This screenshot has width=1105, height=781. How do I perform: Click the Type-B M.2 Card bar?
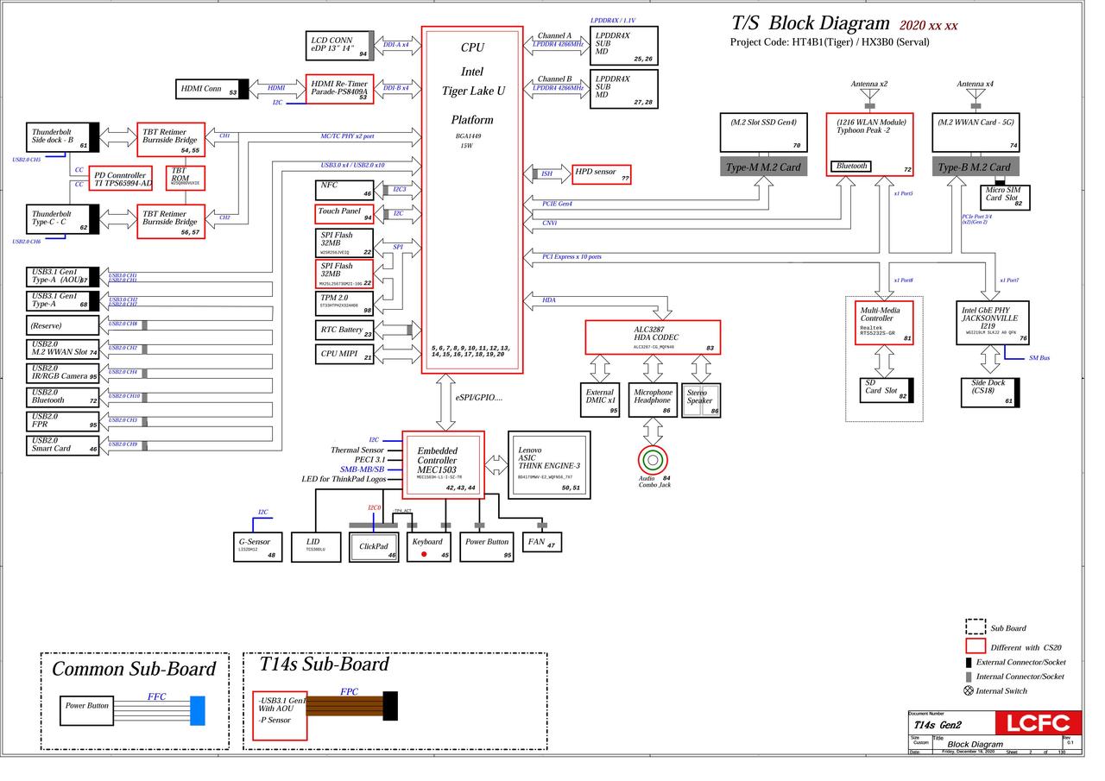[976, 167]
